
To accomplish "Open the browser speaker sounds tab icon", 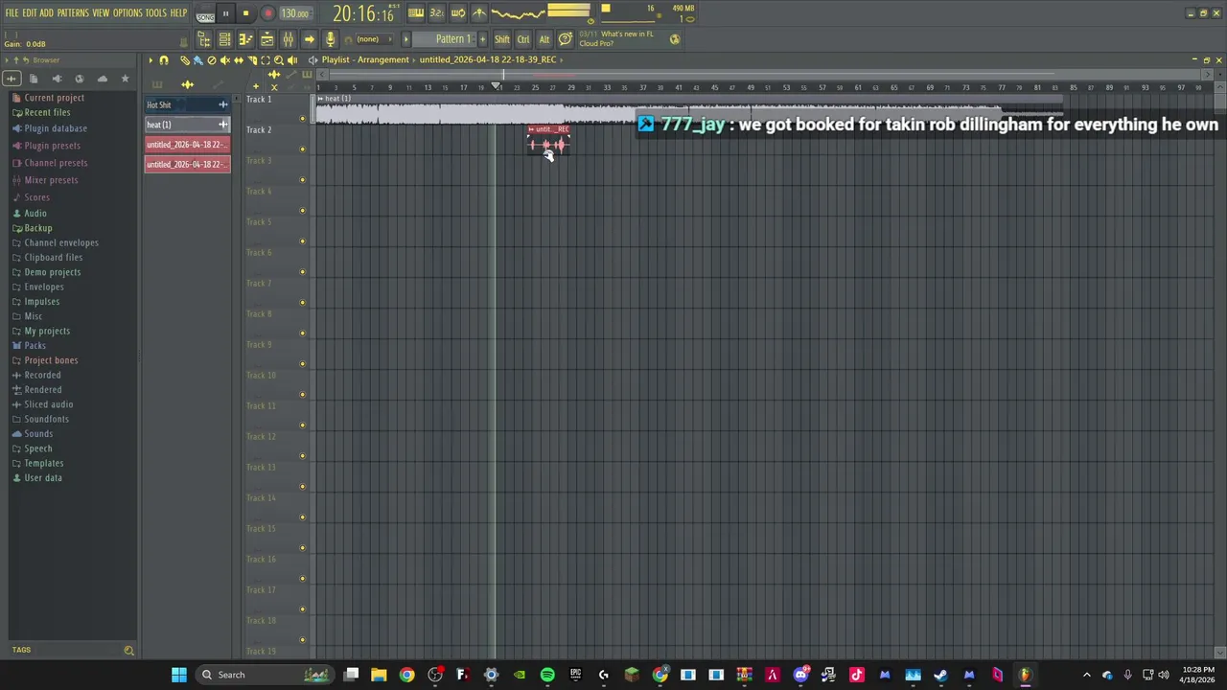I will tap(57, 79).
